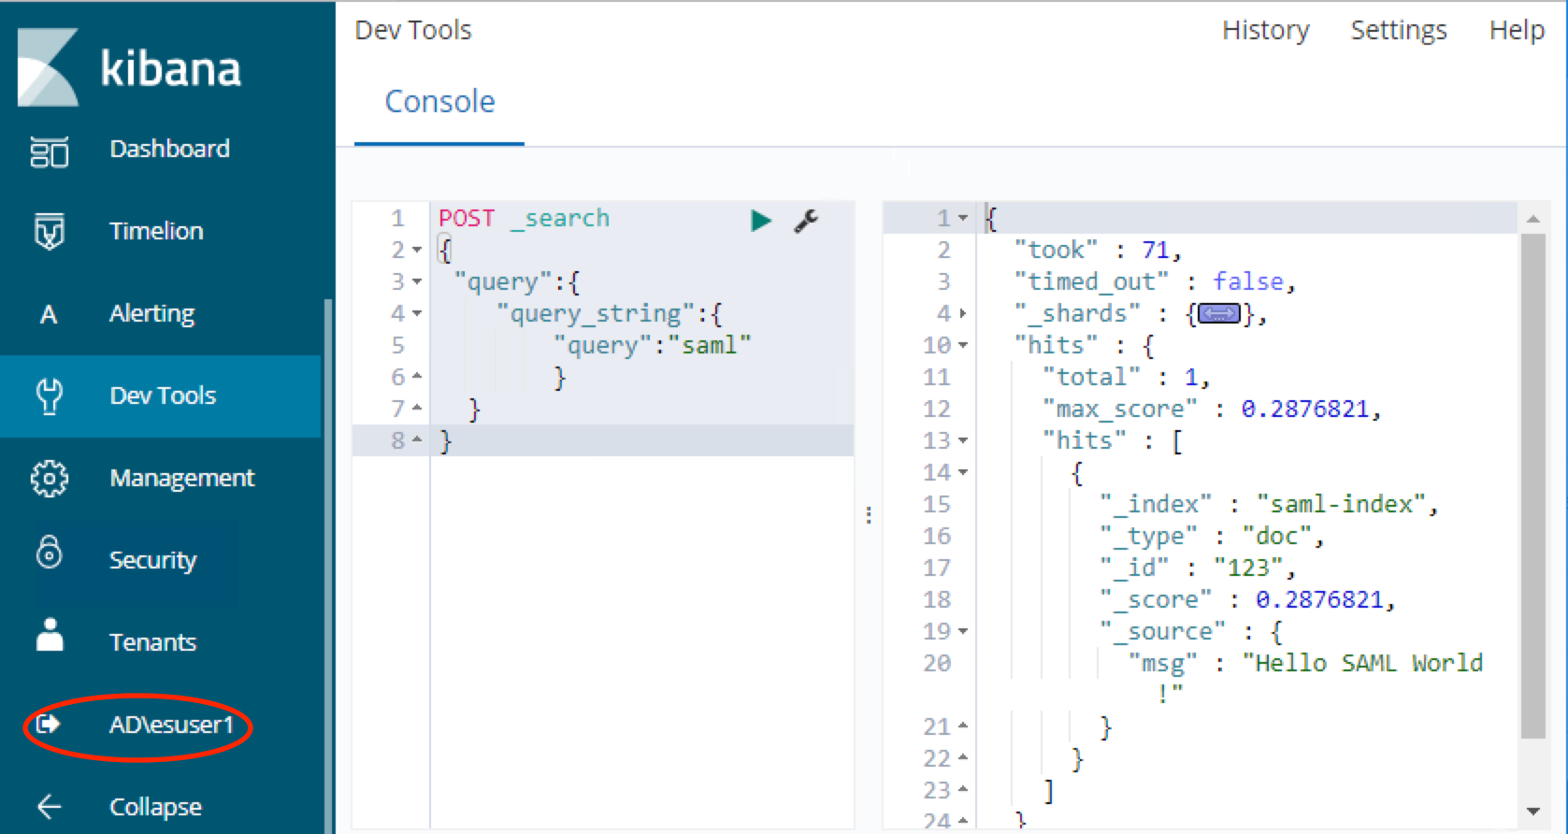Click the response scrollbar down arrow

pyautogui.click(x=1532, y=812)
